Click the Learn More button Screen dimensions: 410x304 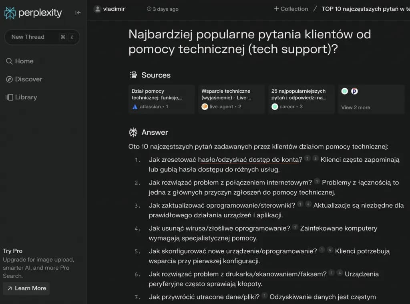26,288
